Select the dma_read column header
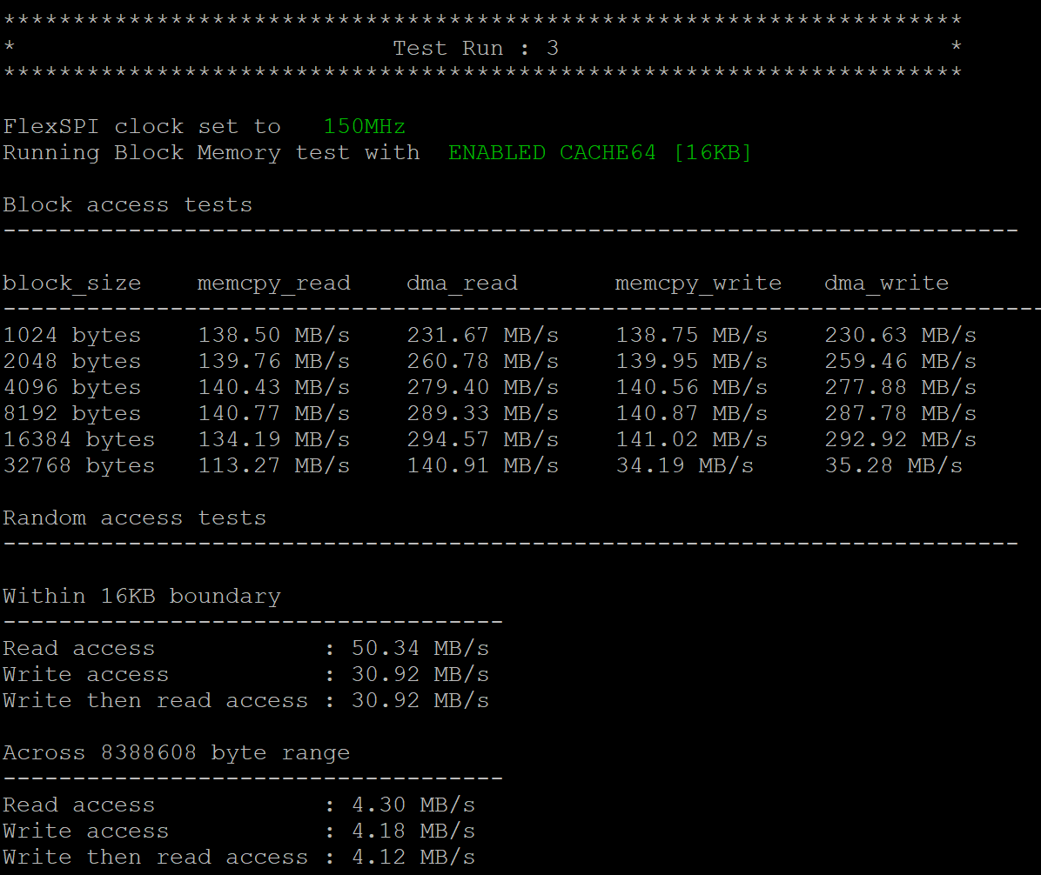Screen dimensions: 1041x875 (x=461, y=284)
